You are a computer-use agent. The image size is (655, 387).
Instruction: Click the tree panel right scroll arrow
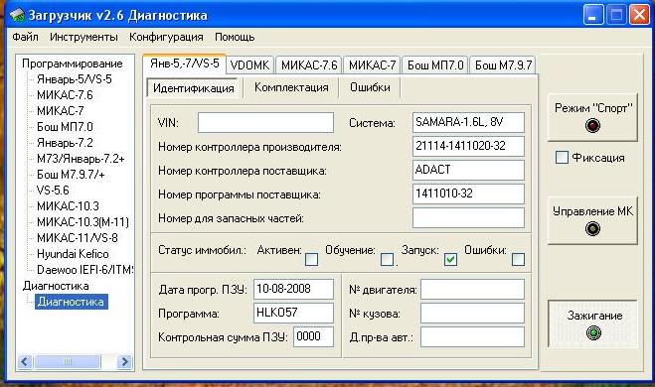click(124, 361)
